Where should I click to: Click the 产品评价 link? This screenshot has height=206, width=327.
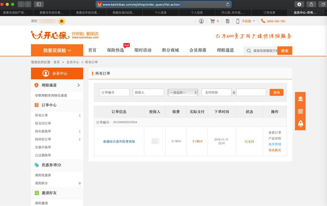point(275,138)
